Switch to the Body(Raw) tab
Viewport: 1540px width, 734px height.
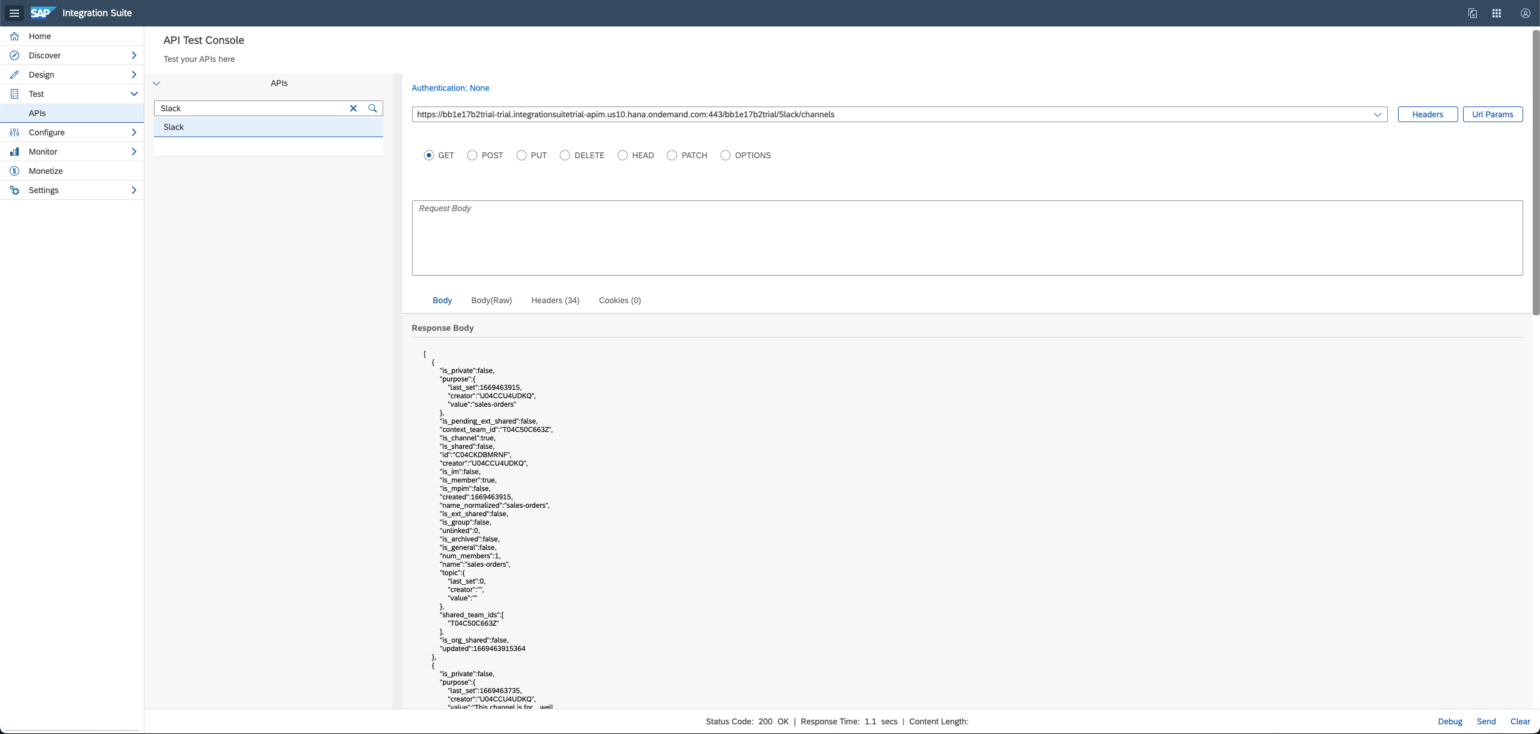pos(491,300)
